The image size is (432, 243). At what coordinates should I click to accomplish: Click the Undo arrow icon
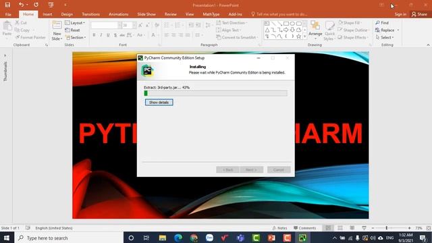click(21, 5)
